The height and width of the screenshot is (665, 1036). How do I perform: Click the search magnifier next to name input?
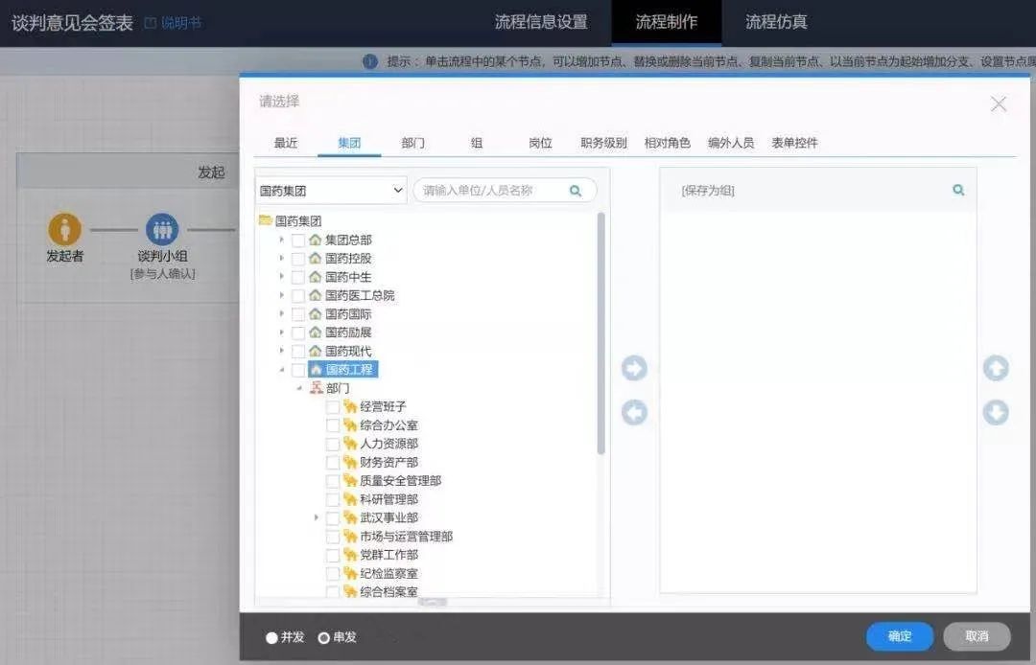click(575, 190)
